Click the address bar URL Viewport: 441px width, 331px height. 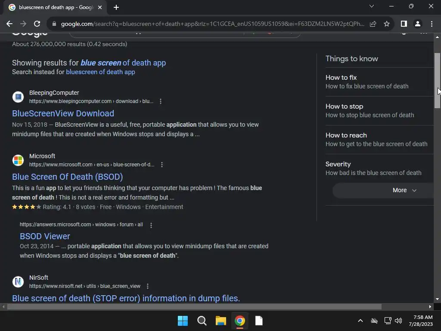212,24
